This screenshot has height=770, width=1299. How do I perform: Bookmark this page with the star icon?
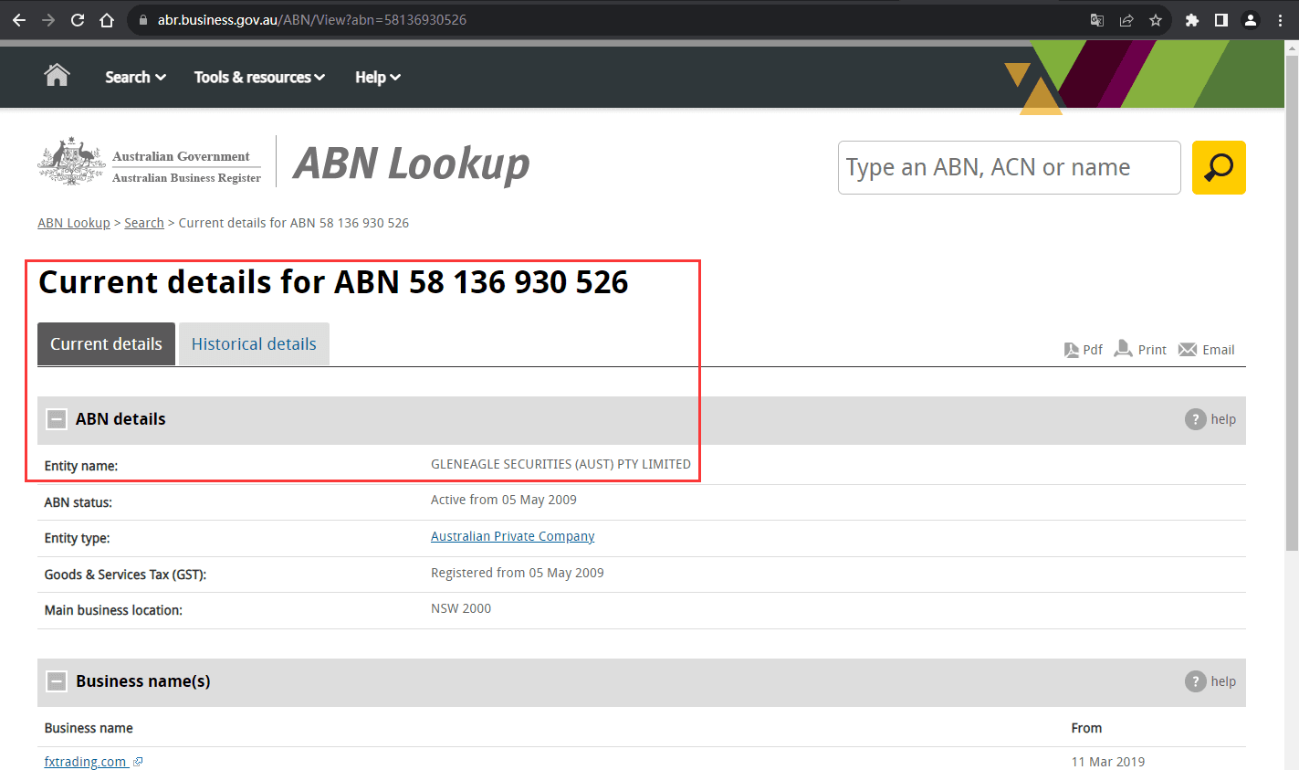click(x=1156, y=20)
